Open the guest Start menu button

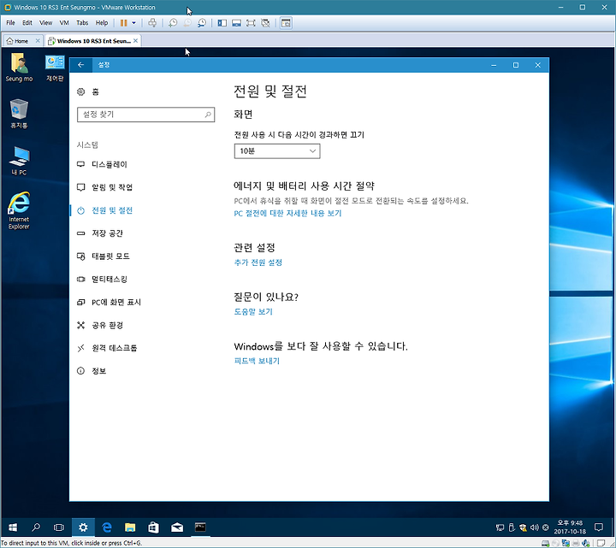coord(13,527)
